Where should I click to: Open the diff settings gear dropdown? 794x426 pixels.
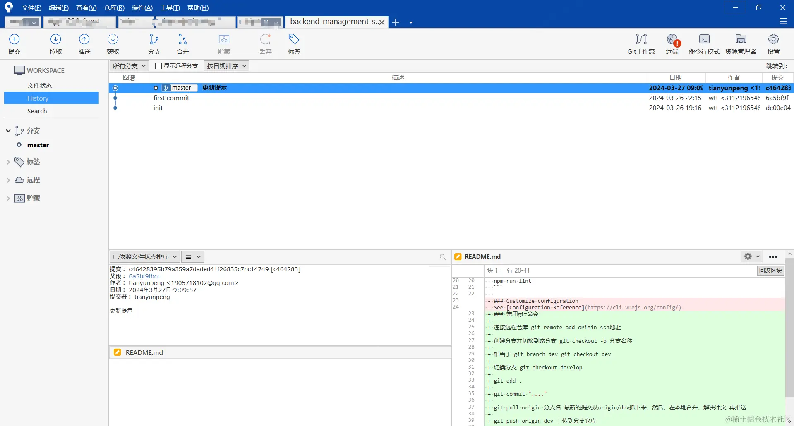(x=752, y=256)
